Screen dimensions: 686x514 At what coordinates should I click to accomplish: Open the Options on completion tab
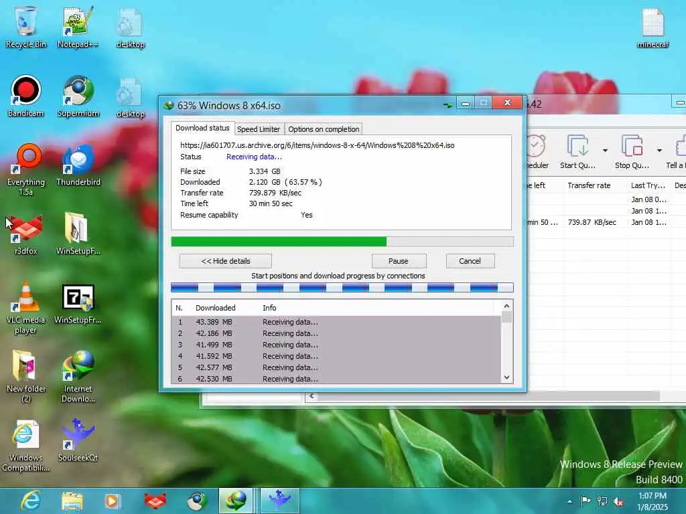pos(324,129)
